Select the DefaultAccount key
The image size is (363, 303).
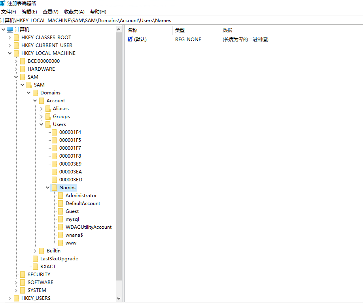(x=83, y=203)
